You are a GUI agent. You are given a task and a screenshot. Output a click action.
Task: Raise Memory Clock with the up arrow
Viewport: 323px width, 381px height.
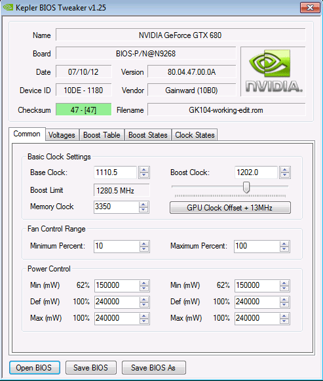[x=143, y=205]
